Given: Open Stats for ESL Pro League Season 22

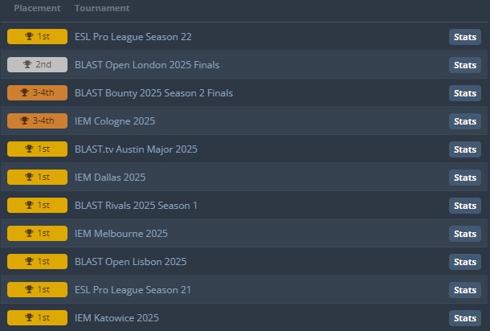Looking at the screenshot, I should 464,37.
